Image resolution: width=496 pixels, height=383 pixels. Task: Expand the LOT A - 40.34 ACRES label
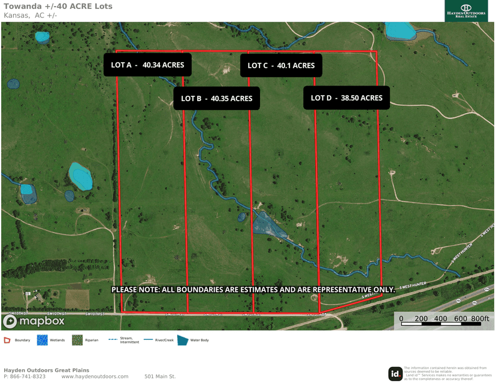148,65
